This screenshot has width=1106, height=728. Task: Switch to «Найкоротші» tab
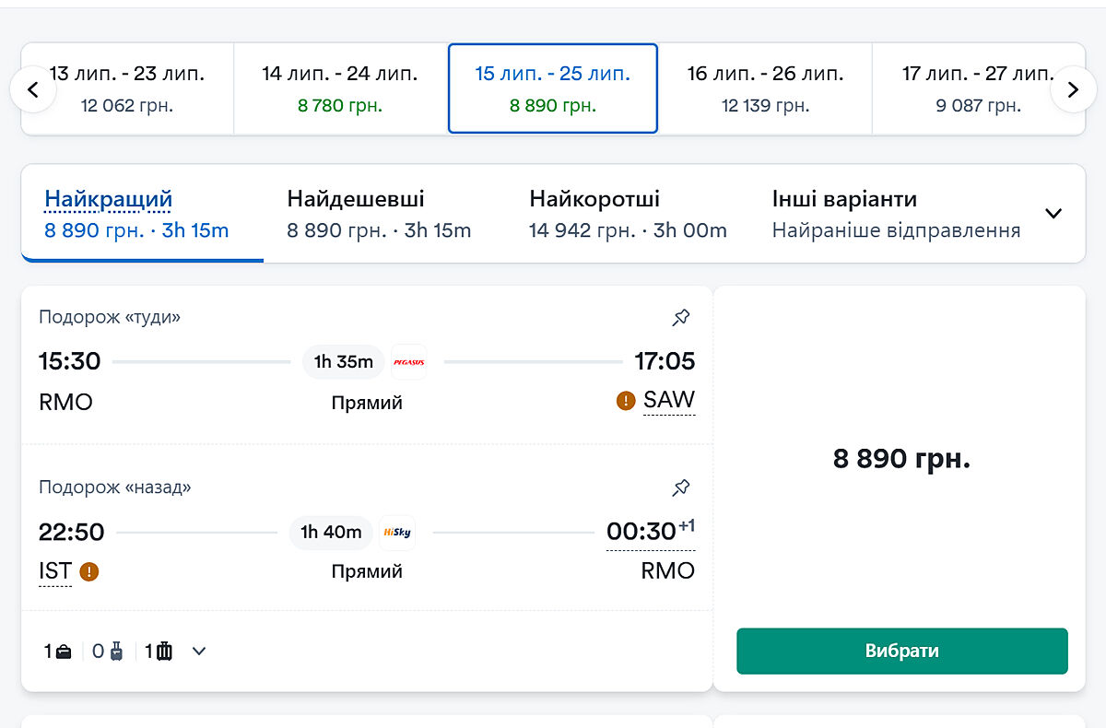tap(628, 214)
